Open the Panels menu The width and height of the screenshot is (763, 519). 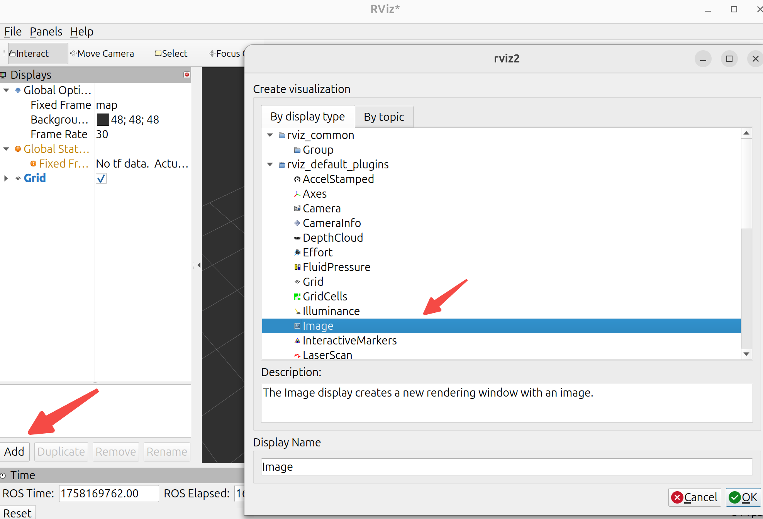[x=46, y=32]
